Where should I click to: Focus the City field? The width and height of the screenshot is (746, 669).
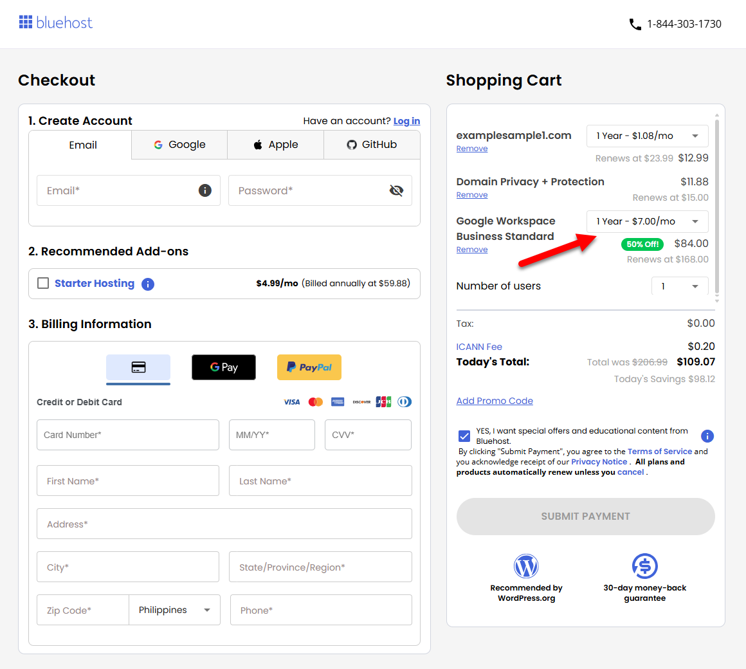(x=128, y=567)
